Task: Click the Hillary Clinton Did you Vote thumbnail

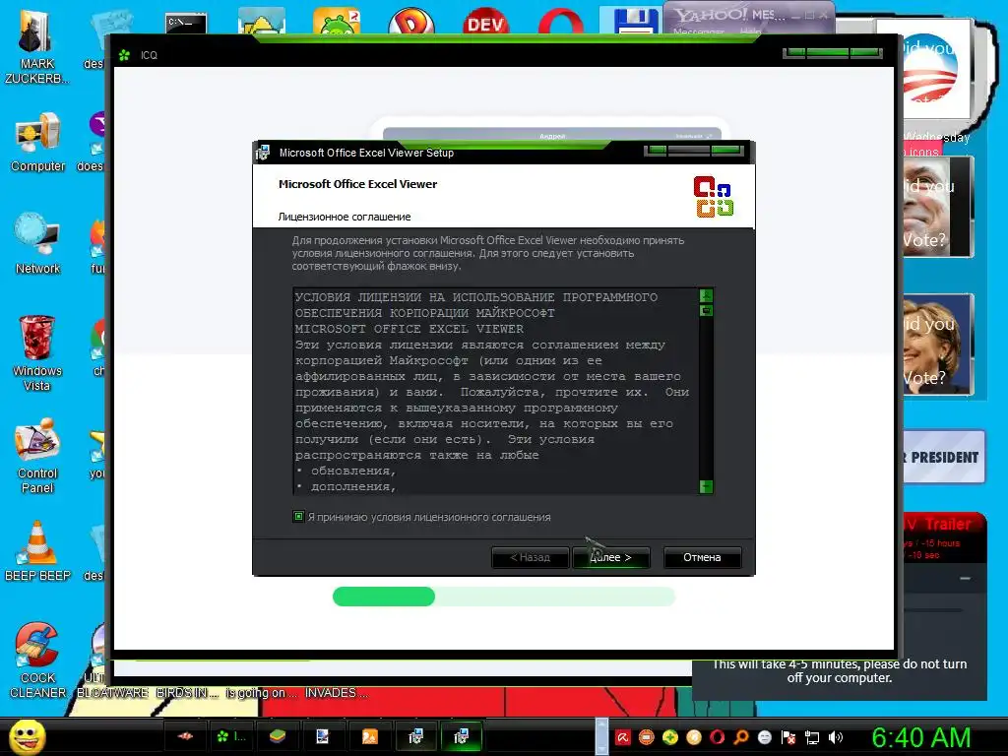Action: [938, 345]
